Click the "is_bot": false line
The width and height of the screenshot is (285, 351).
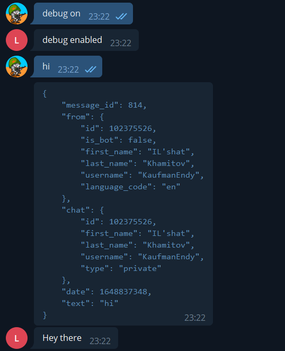(x=118, y=140)
